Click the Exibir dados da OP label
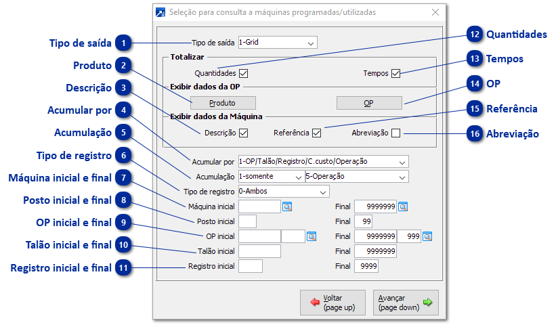This screenshot has width=558, height=327. click(205, 87)
